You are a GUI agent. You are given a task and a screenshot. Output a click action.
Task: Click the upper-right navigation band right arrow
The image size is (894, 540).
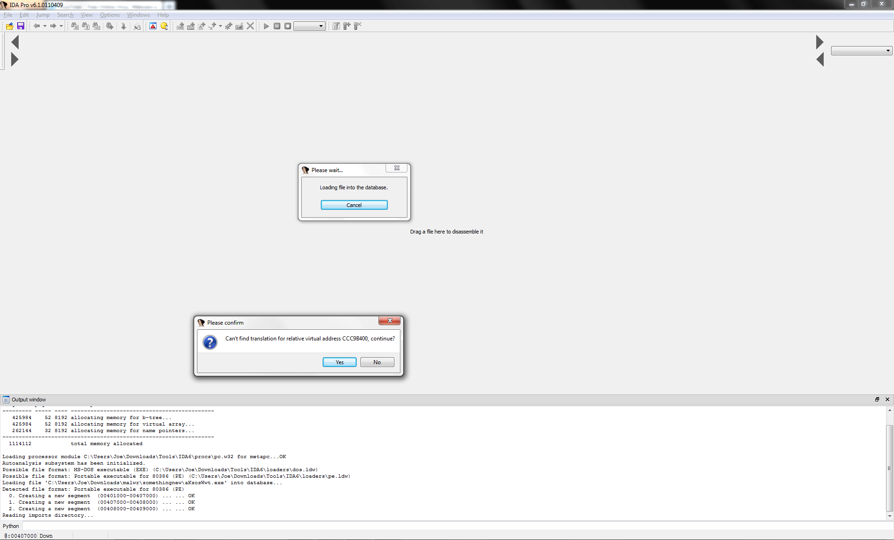[820, 42]
